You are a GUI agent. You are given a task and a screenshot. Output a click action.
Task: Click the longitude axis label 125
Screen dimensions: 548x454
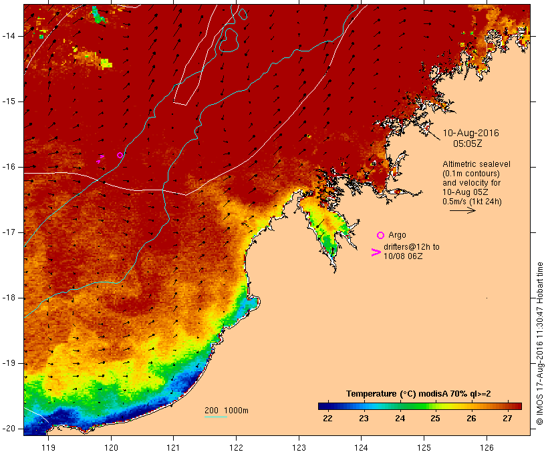click(x=424, y=448)
